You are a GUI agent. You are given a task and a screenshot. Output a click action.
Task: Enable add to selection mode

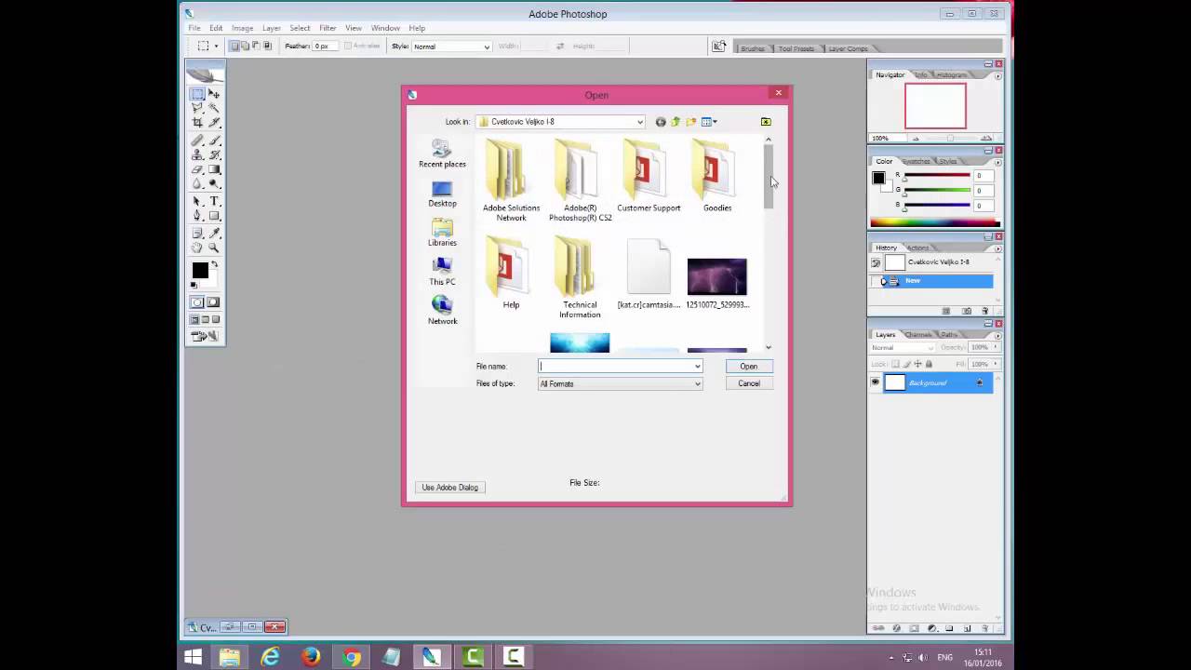(x=246, y=47)
